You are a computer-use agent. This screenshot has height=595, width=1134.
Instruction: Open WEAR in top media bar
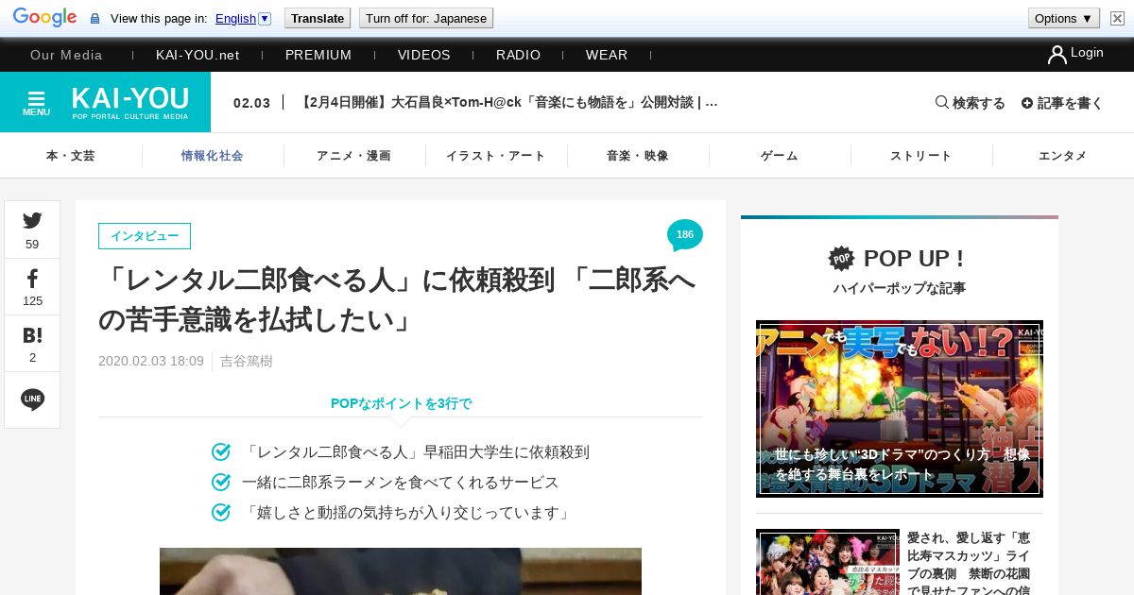(607, 55)
